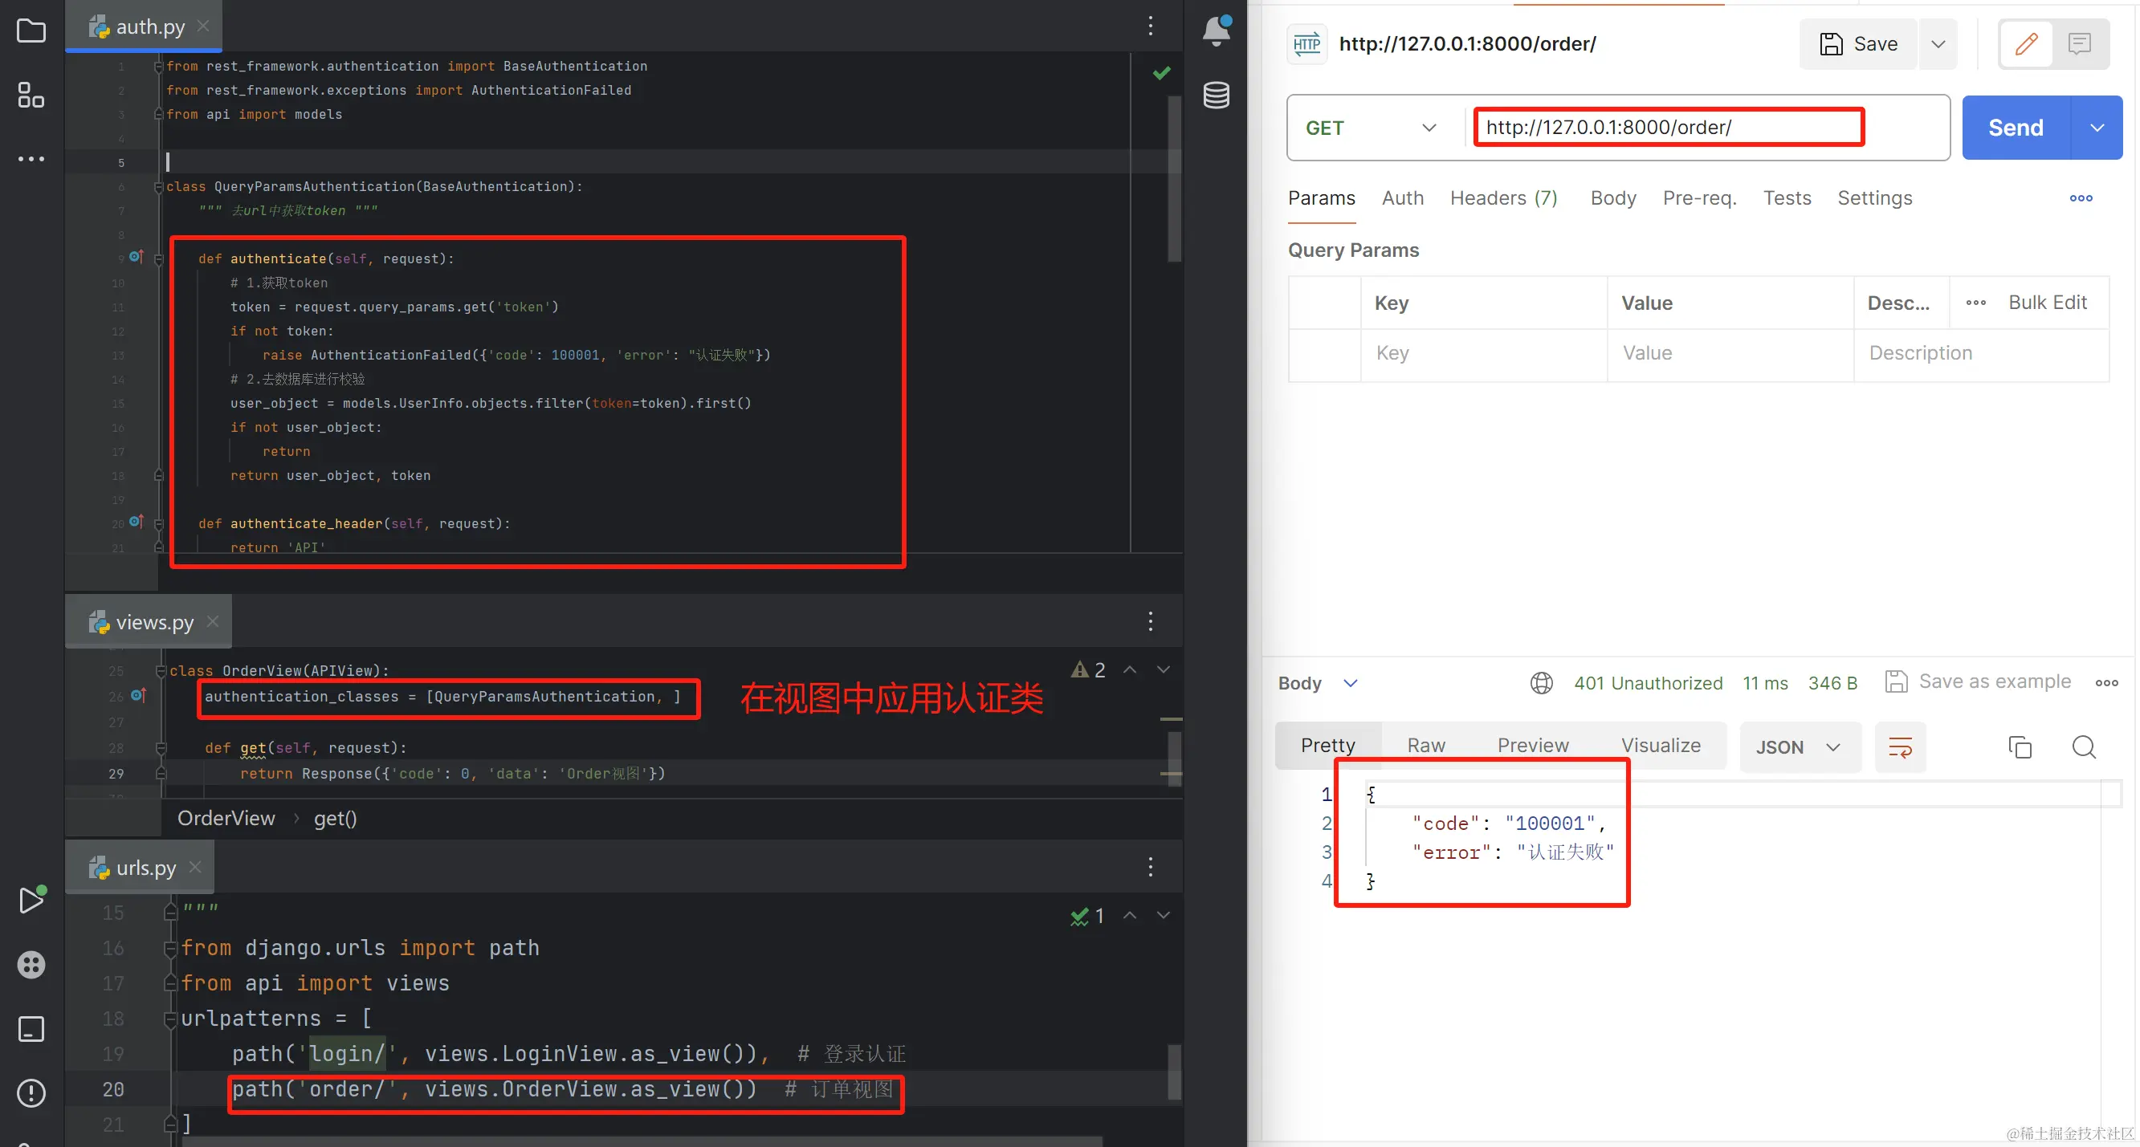Select the Raw response tab
Screen dimensions: 2140x1147
click(1425, 745)
